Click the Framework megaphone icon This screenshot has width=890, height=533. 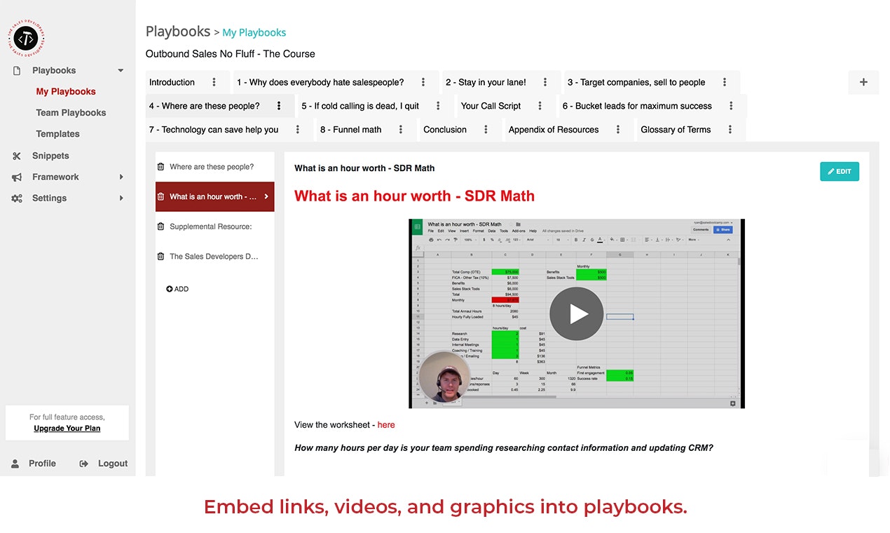point(17,177)
